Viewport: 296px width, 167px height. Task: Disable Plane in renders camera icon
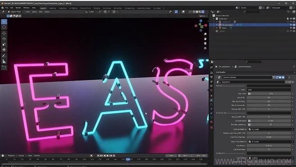coord(294,28)
